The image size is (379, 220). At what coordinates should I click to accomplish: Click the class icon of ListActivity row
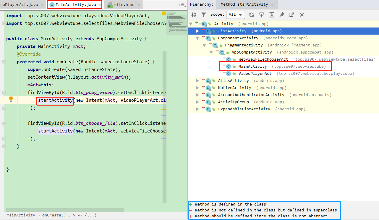[x=208, y=31]
